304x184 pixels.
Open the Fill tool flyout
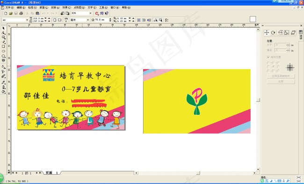pyautogui.click(x=3, y=92)
